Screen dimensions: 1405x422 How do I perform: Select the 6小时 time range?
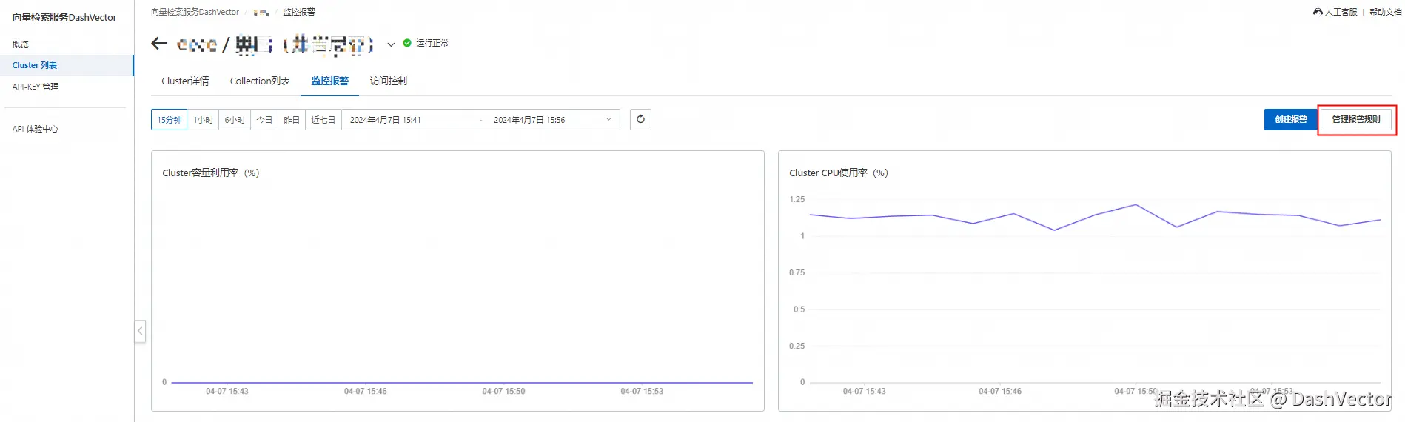click(x=235, y=119)
